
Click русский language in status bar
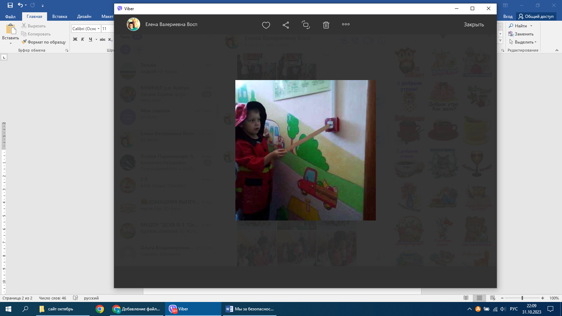point(91,298)
